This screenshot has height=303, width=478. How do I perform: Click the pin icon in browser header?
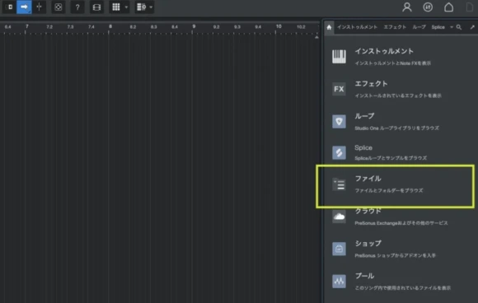coord(472,27)
